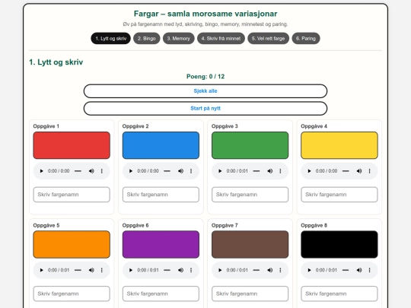Go to 4. Skriv frå minnet tab
This screenshot has width=411, height=308.
(221, 39)
